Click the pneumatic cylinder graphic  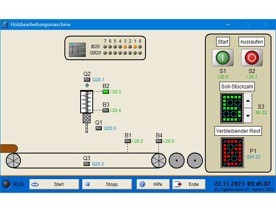(x=86, y=102)
